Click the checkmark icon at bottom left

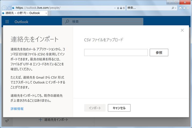pos(6,121)
